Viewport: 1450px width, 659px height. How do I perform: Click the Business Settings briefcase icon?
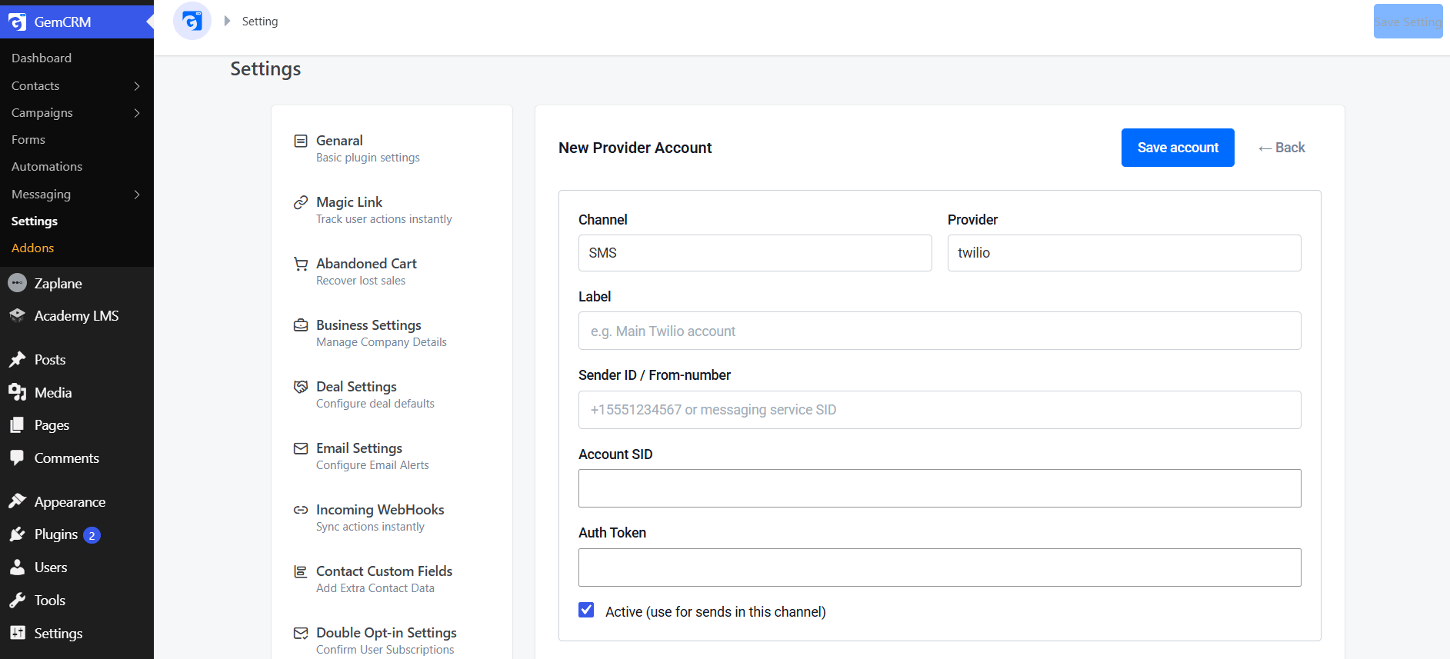coord(301,325)
